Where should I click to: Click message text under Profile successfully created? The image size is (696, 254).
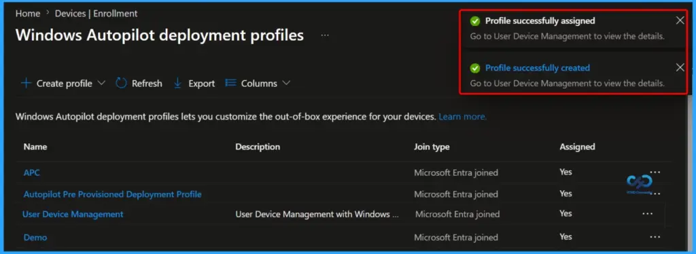[x=568, y=83]
